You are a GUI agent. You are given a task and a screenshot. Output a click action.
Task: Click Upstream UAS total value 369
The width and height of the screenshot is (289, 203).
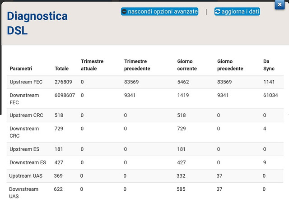[x=58, y=176]
